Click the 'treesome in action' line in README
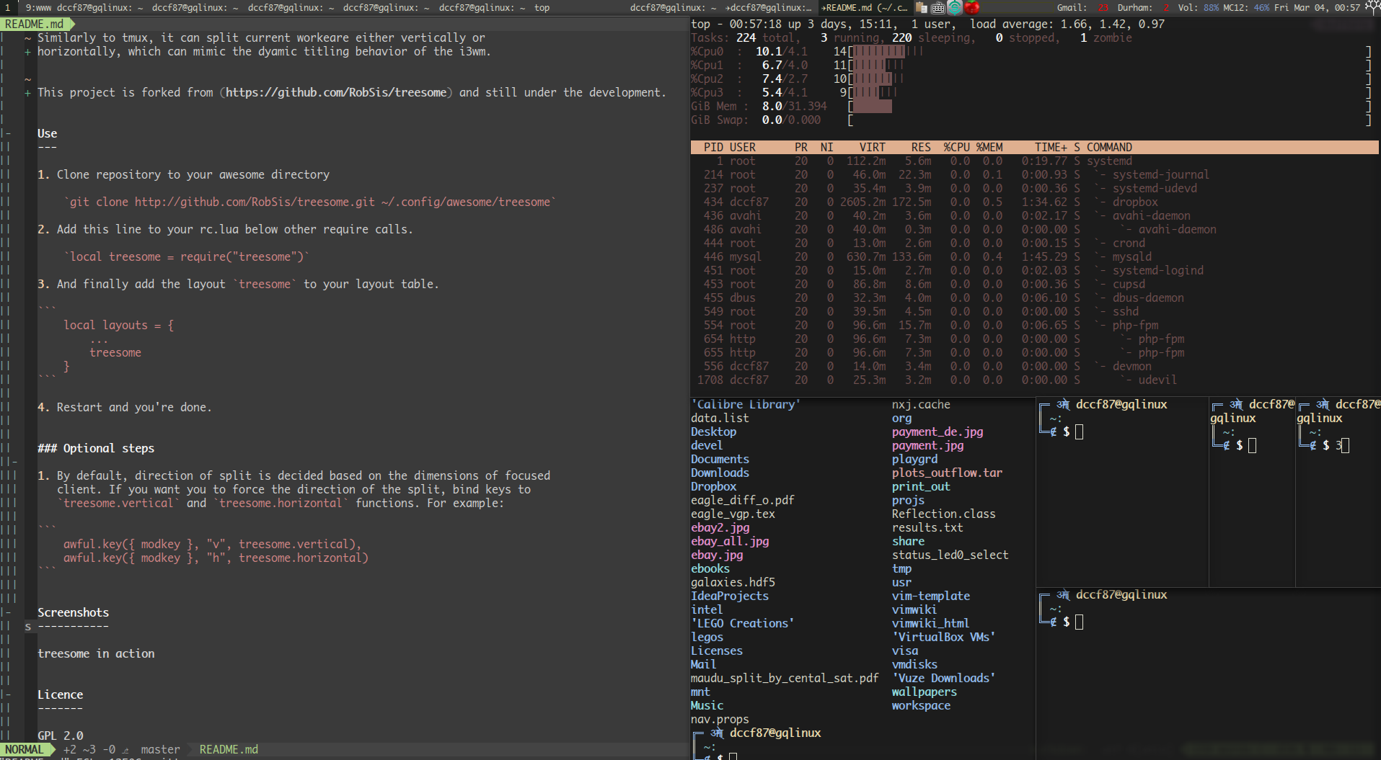Viewport: 1381px width, 760px height. click(x=96, y=653)
